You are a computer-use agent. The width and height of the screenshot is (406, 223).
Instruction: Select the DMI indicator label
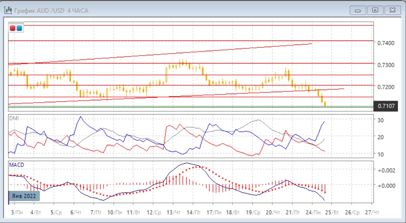(15, 118)
